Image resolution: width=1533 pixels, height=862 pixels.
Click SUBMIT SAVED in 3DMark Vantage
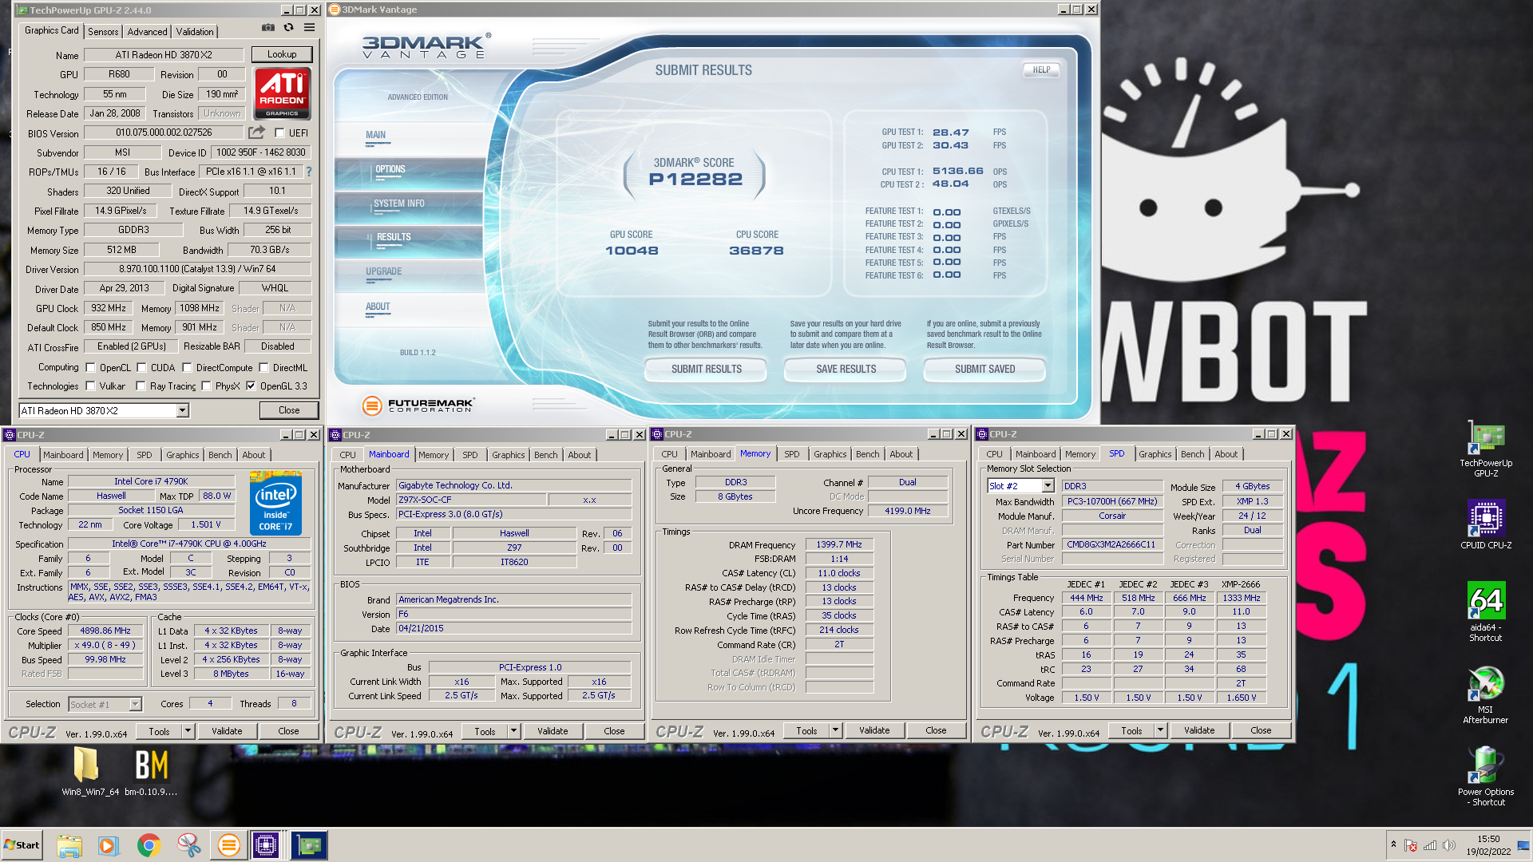click(984, 369)
